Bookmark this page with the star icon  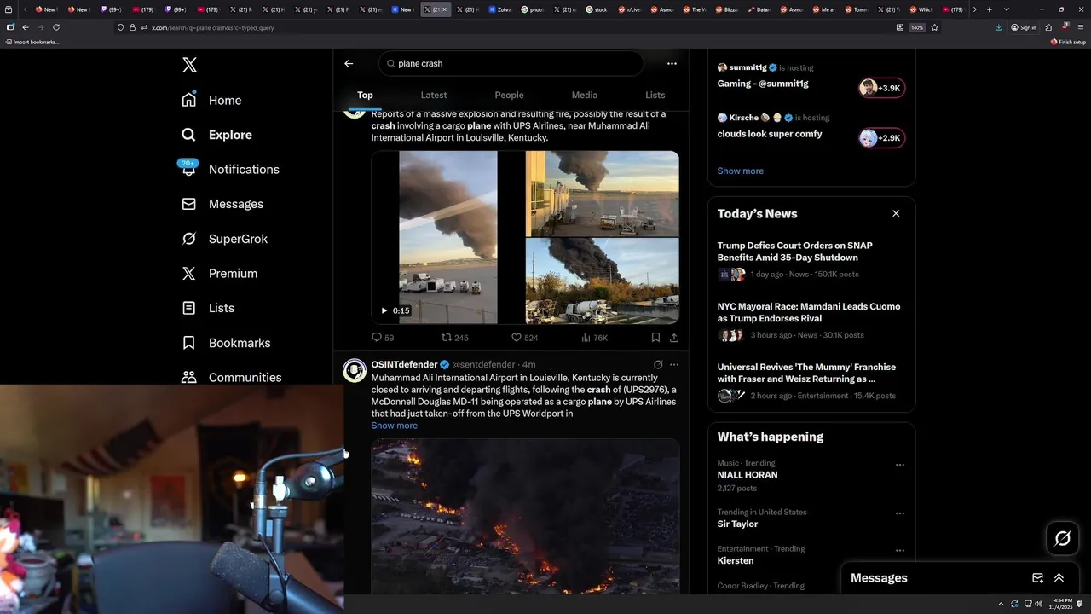point(934,27)
